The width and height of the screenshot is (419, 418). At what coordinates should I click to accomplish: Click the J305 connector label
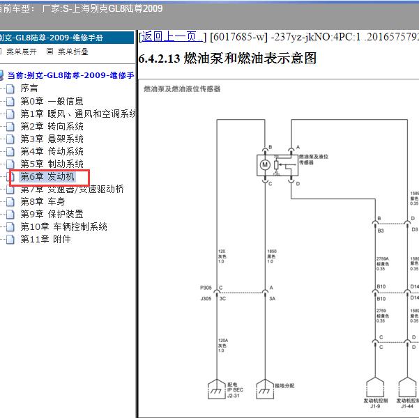click(x=206, y=298)
